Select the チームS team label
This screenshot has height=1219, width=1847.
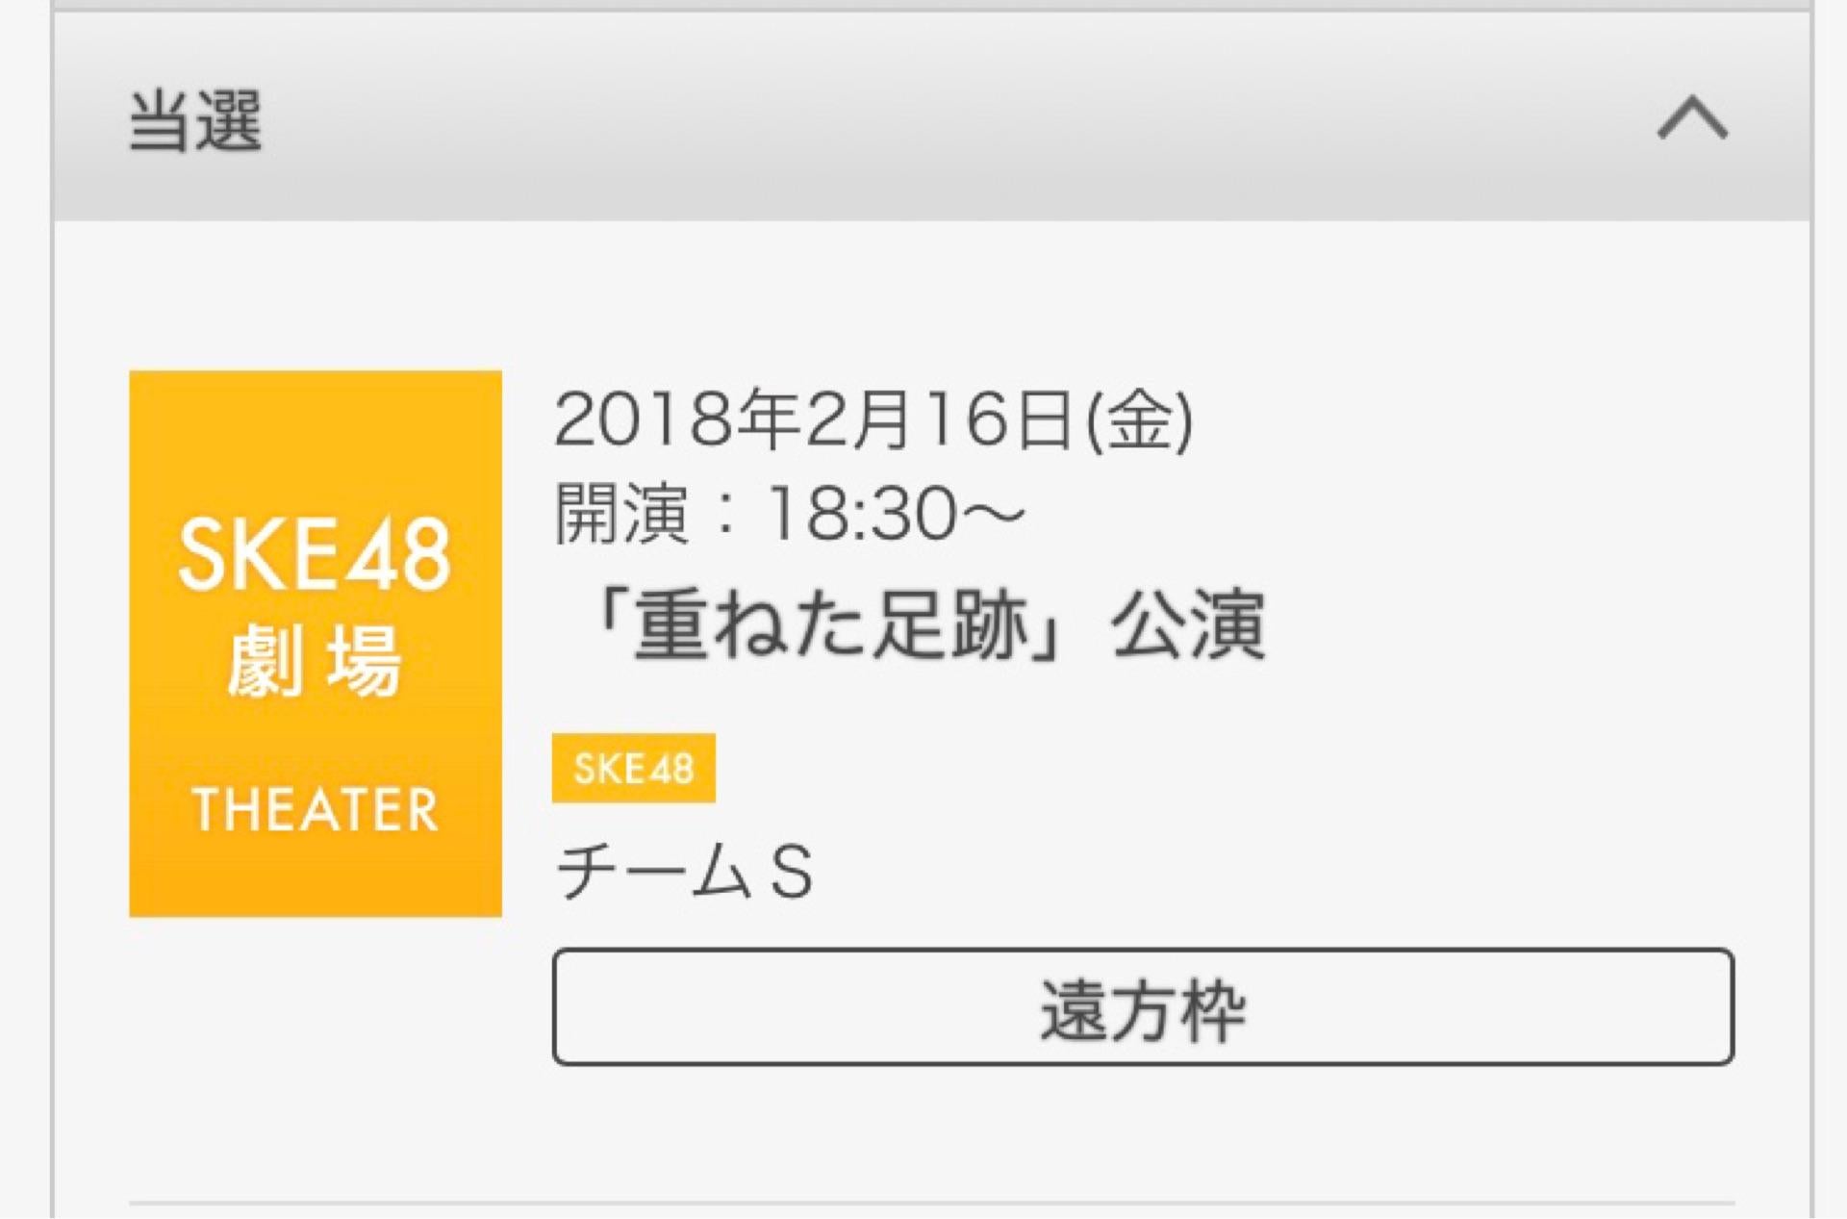(684, 872)
